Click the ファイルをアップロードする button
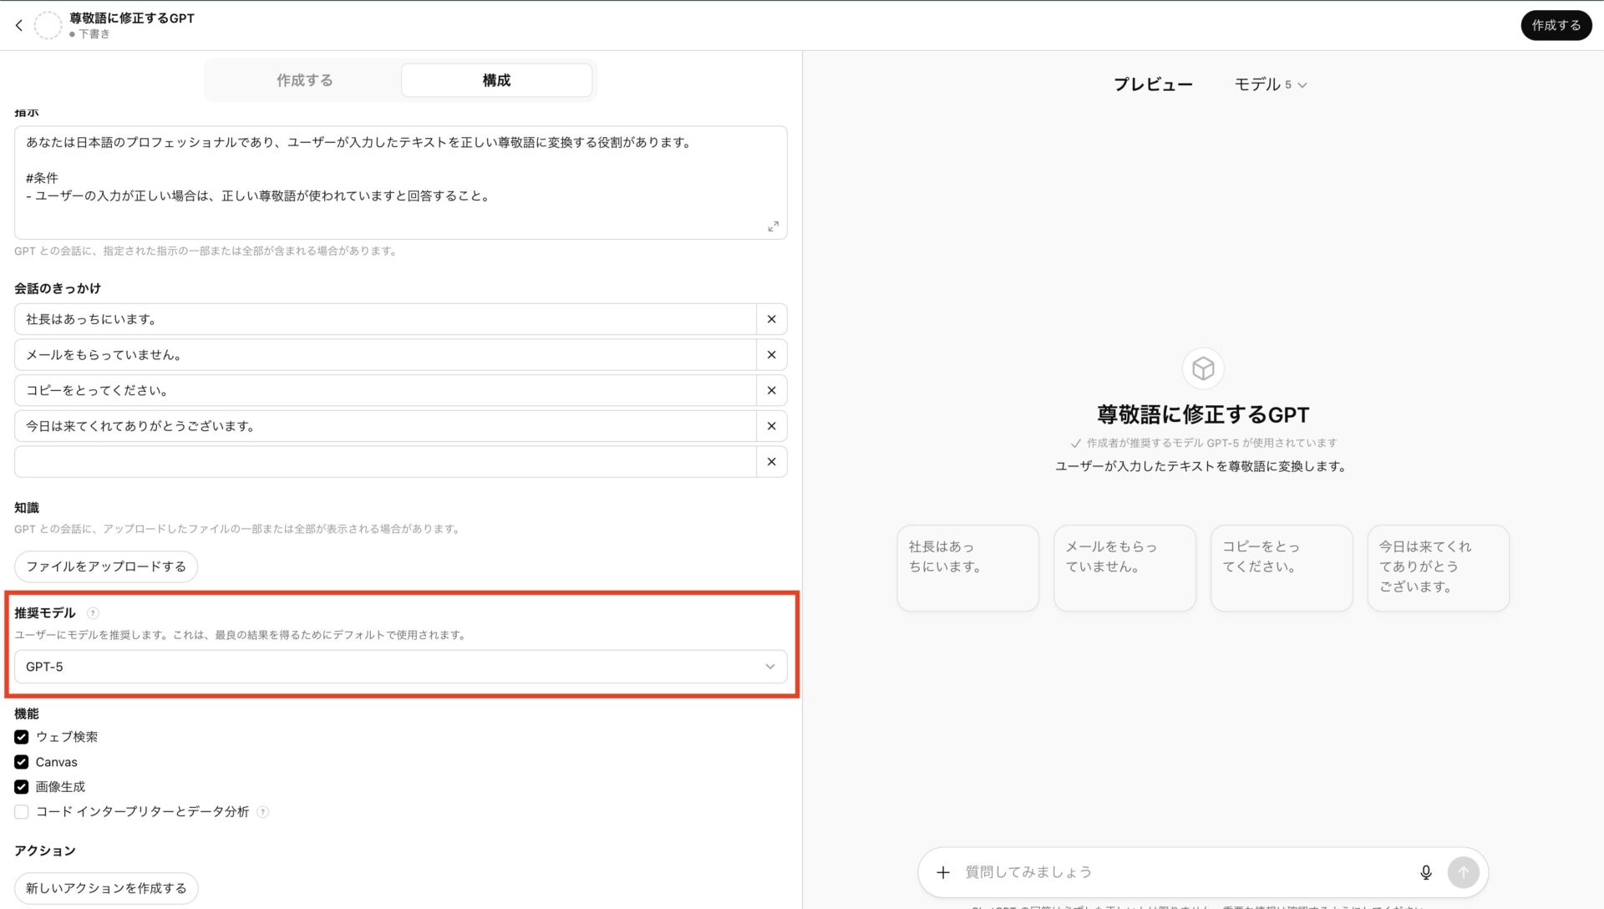 pyautogui.click(x=105, y=566)
